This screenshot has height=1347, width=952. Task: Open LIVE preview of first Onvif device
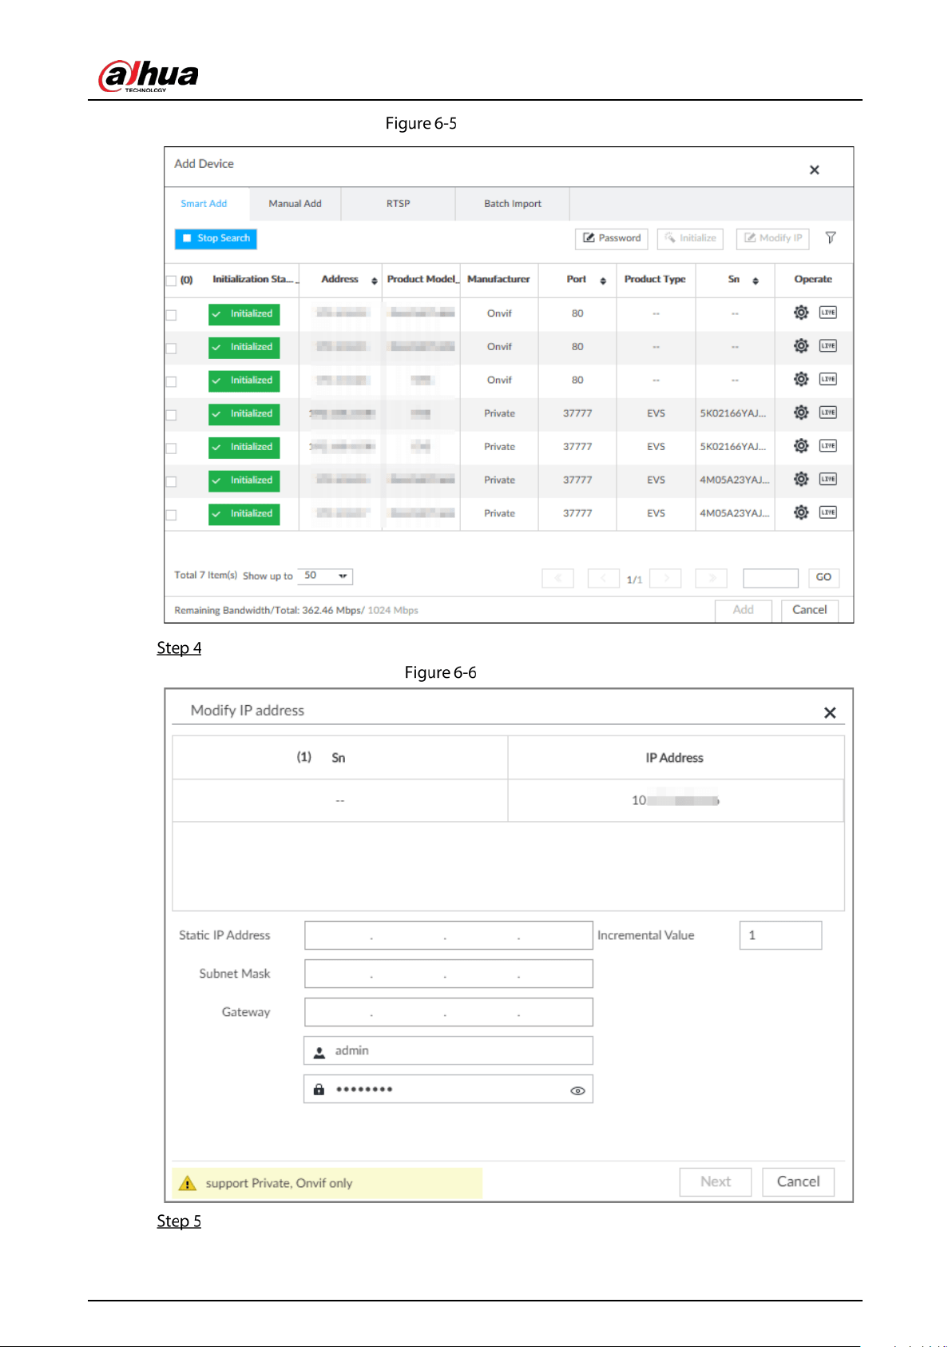pos(828,313)
